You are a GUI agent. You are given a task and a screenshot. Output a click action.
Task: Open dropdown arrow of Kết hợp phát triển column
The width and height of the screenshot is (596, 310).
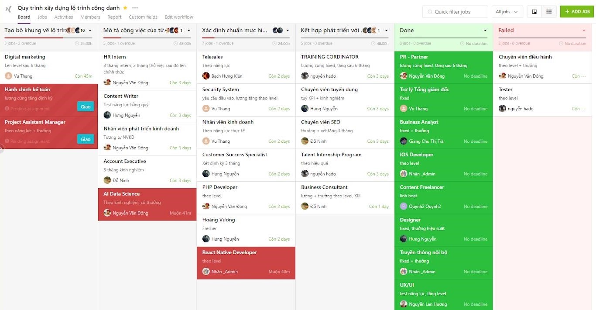click(x=387, y=31)
